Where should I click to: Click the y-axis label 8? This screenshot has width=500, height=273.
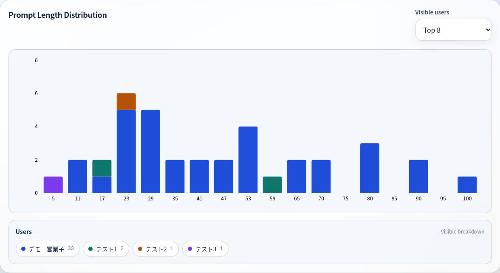[37, 60]
